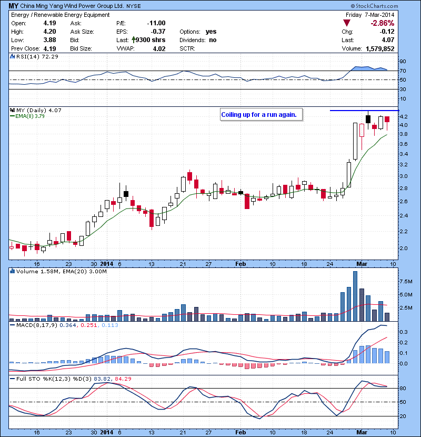Viewport: 421px width, 437px height.
Task: Click the Ask Size label
Action: [x=82, y=32]
